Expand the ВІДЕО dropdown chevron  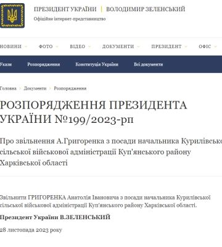tap(89, 47)
